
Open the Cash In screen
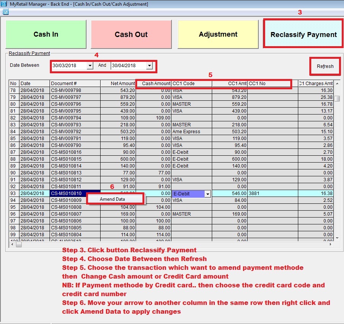pyautogui.click(x=46, y=34)
